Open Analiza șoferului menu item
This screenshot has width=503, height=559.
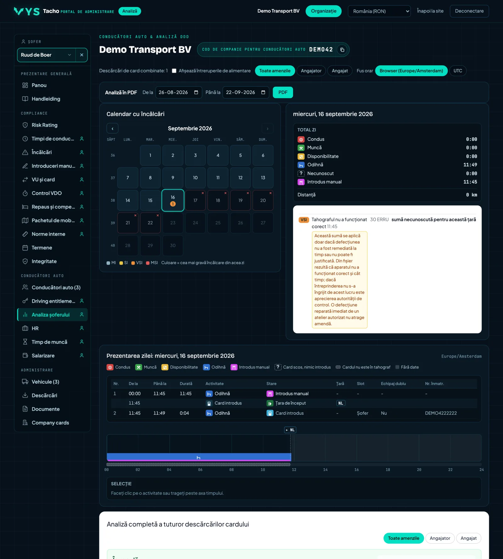click(x=52, y=315)
